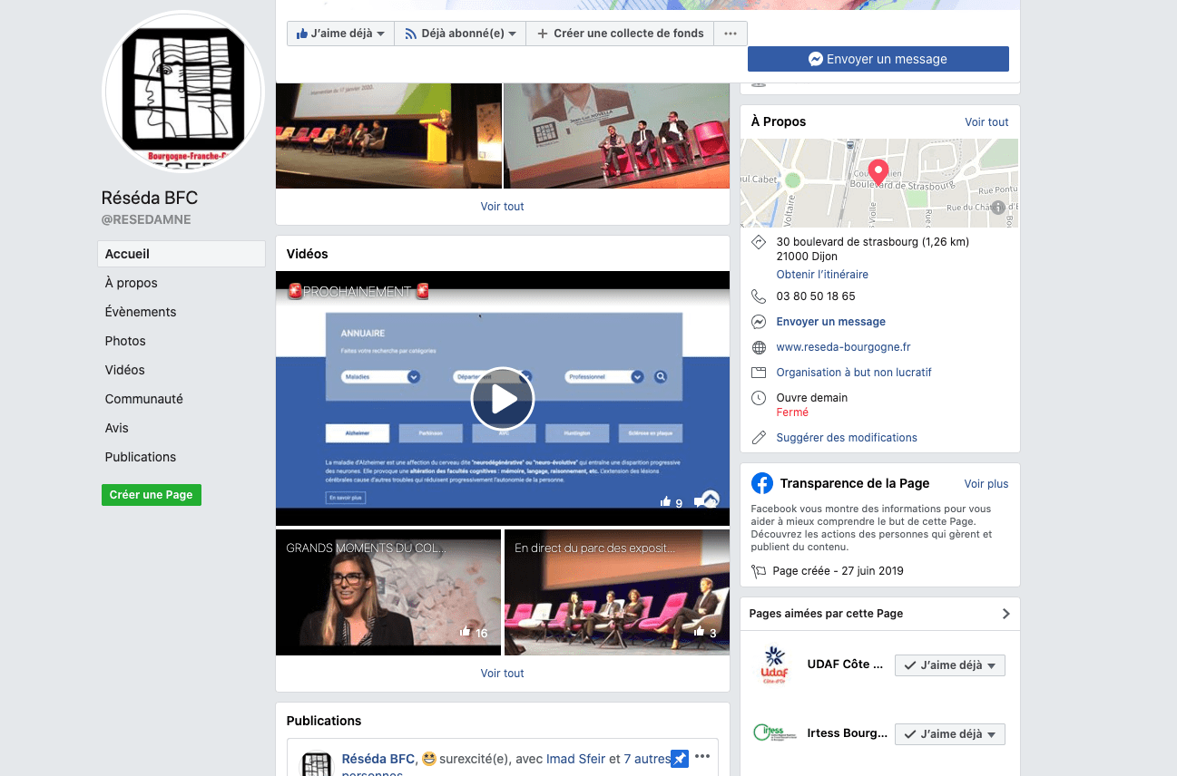The height and width of the screenshot is (776, 1177).
Task: Click the map preview in À Propos
Action: 879,183
